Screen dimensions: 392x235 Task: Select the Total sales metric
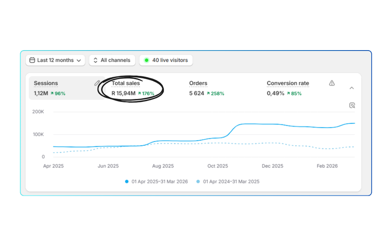click(133, 89)
